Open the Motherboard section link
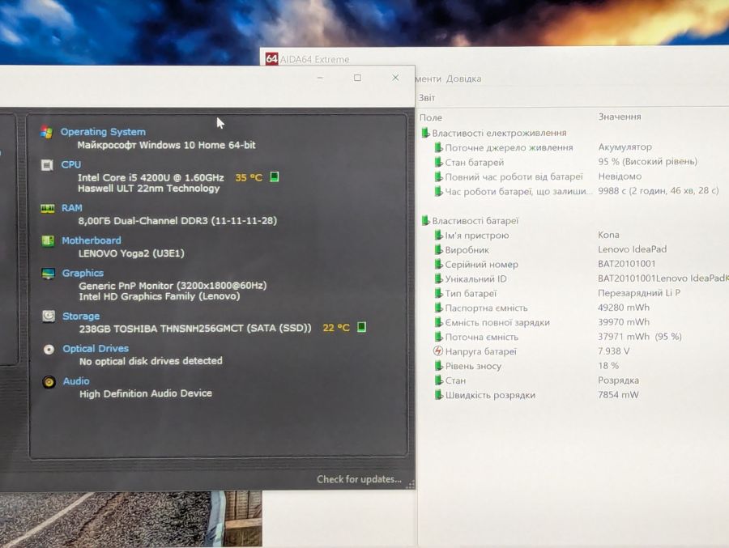Image resolution: width=729 pixels, height=548 pixels. [91, 240]
